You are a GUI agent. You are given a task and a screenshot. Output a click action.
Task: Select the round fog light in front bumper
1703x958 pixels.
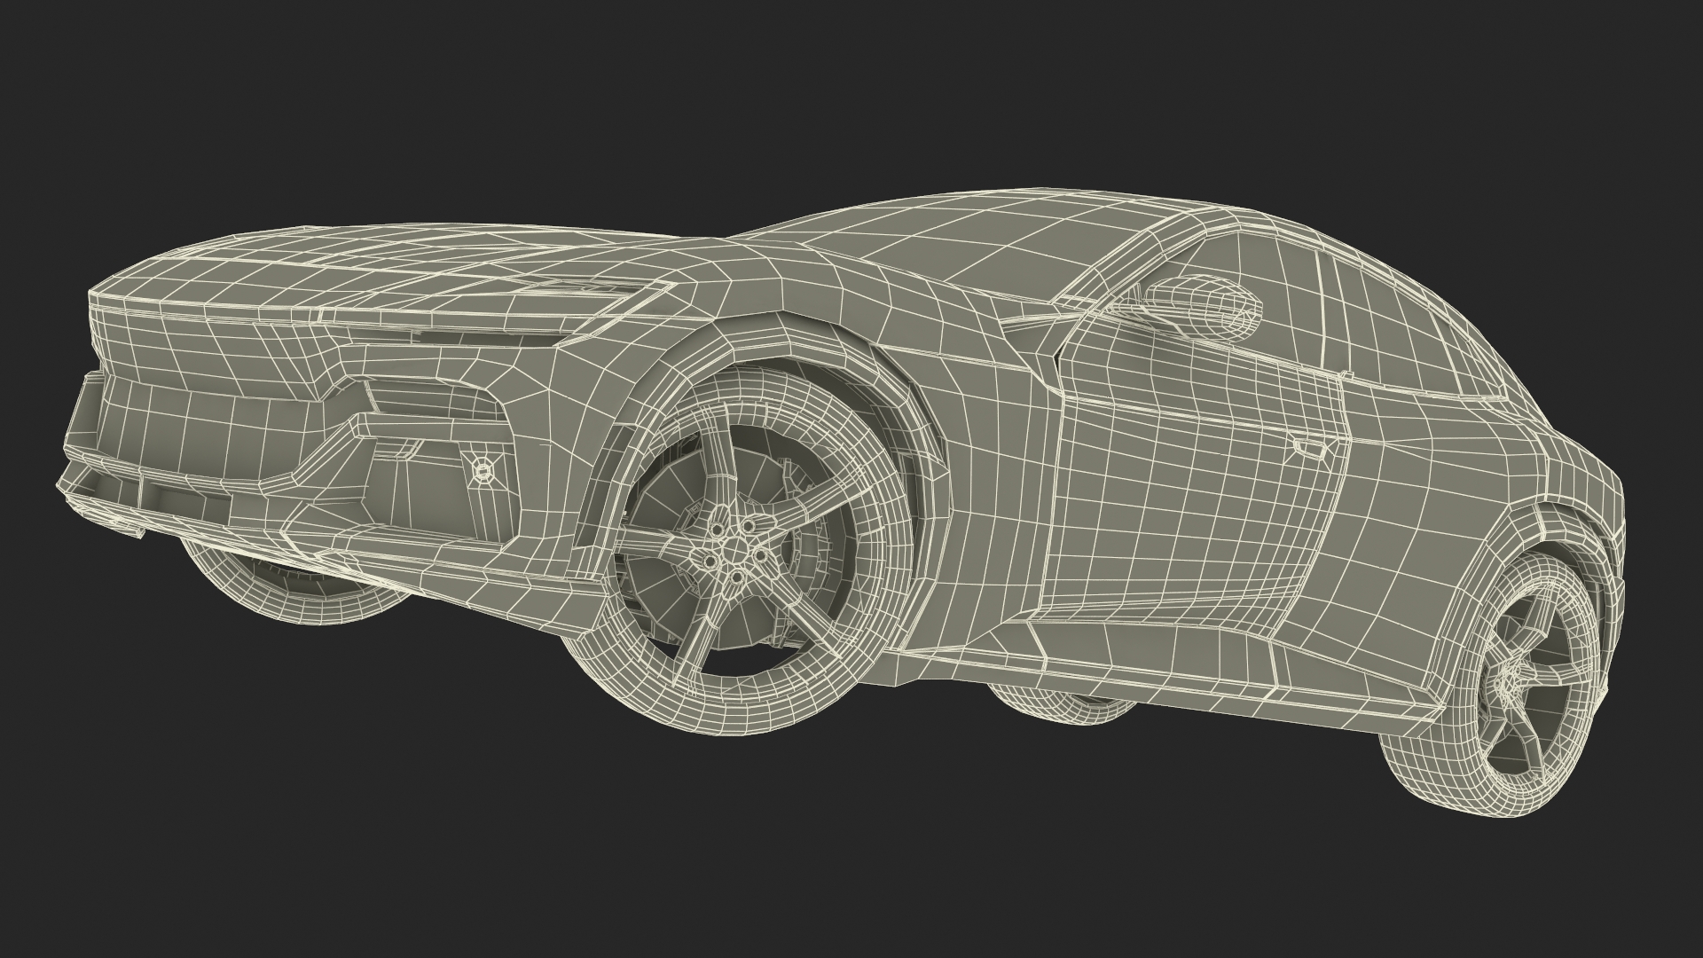tap(483, 469)
